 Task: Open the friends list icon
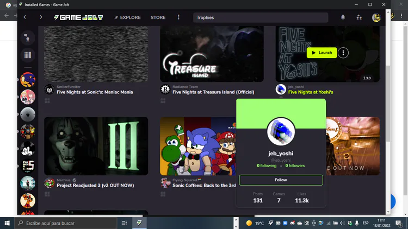[x=359, y=17]
